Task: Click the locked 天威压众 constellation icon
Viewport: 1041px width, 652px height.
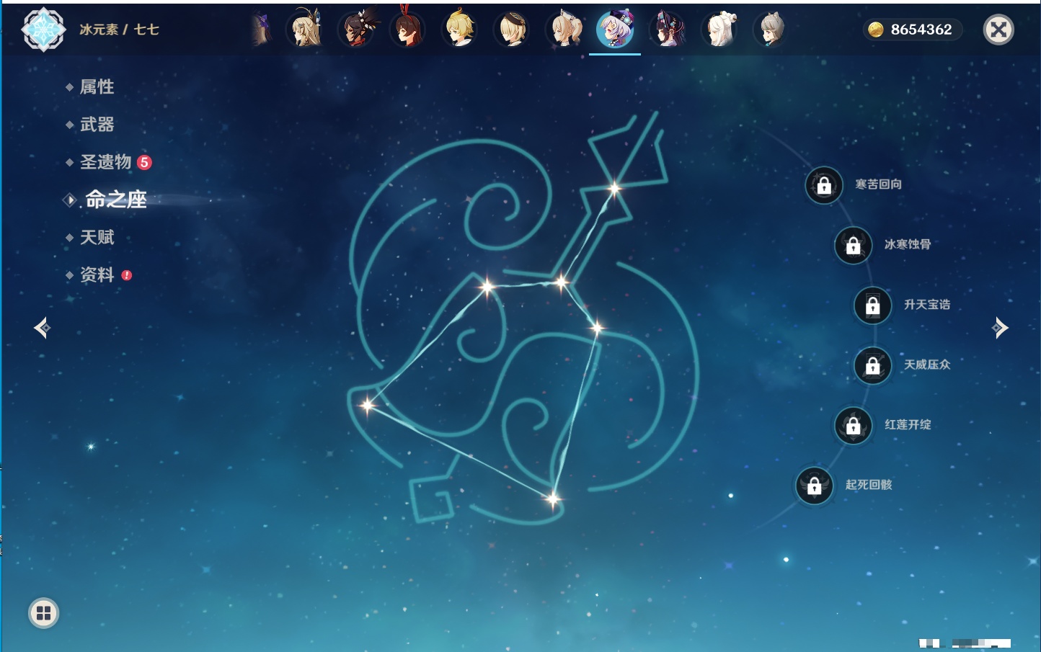Action: 872,365
